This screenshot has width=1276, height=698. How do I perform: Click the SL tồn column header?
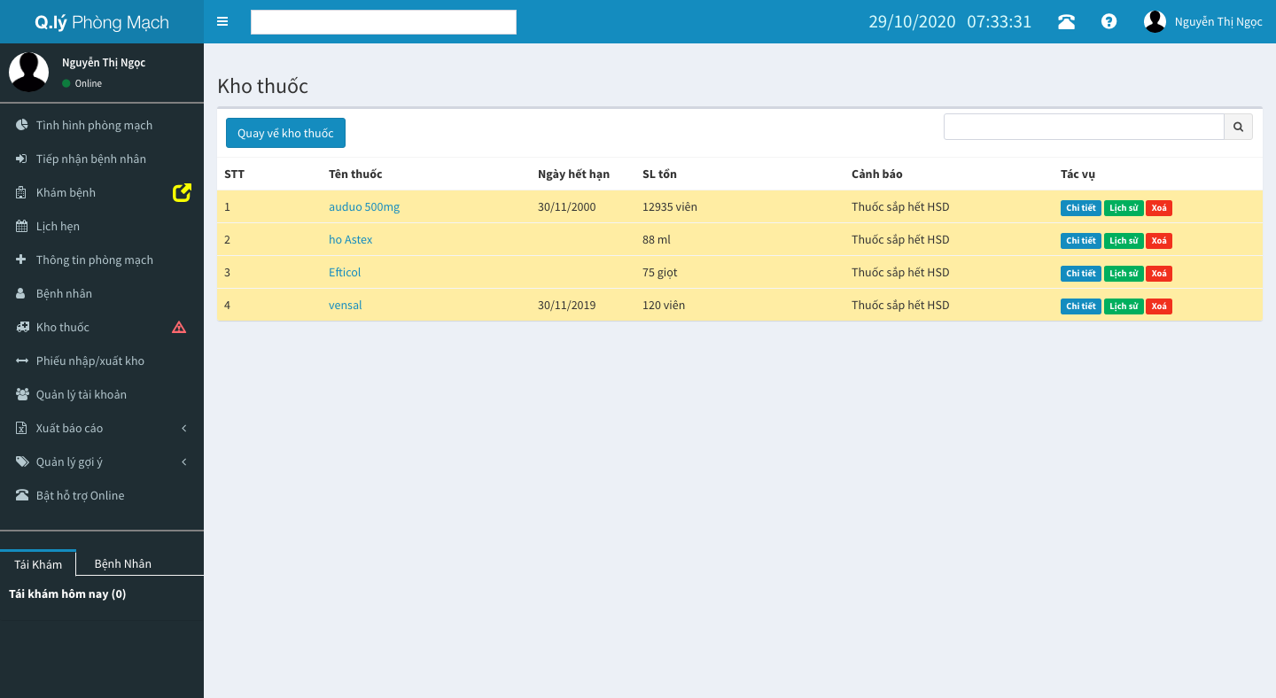(659, 174)
